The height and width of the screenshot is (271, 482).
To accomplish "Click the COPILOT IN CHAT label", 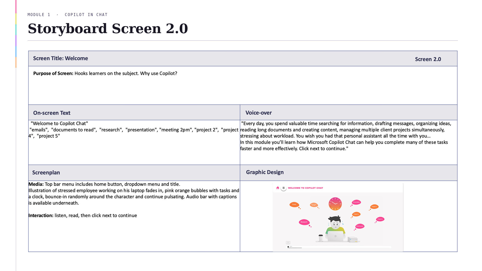I will tap(86, 15).
